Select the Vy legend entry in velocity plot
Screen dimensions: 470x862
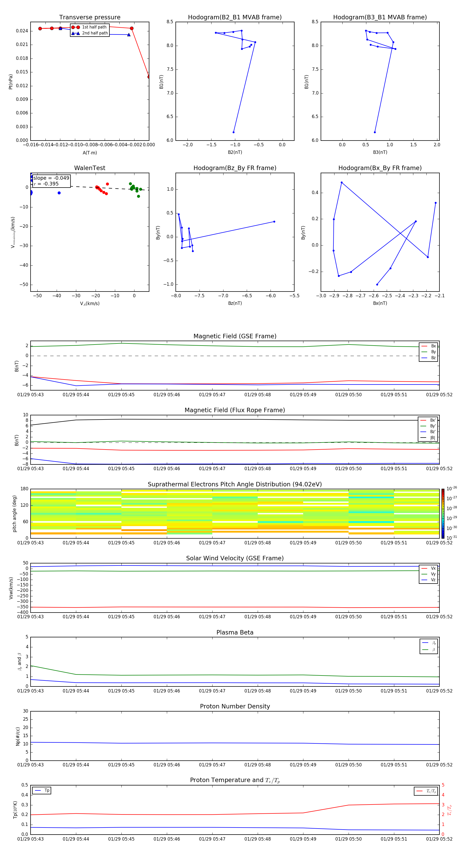(x=428, y=574)
